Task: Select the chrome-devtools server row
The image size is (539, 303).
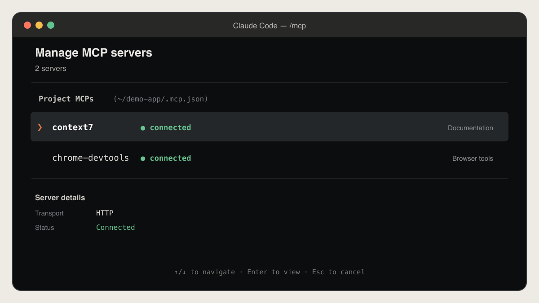Action: (x=269, y=158)
